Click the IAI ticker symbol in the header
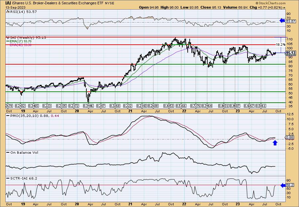The image size is (299, 207). 8,3
